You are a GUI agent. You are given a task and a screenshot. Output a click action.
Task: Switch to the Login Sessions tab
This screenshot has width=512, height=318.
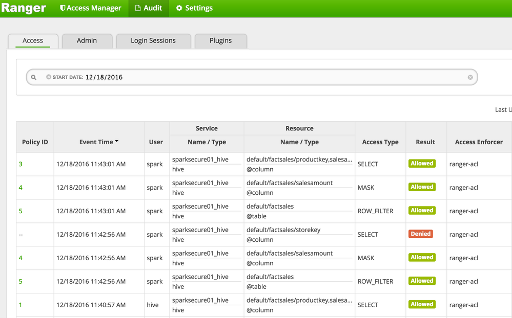153,40
